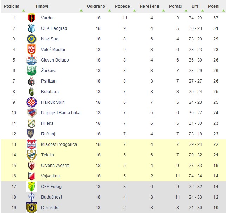
Task: Click the Vojvodina row points value 14
Action: pyautogui.click(x=216, y=176)
